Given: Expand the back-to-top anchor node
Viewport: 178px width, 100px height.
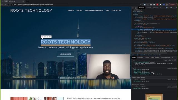Looking at the screenshot, I should [135, 46].
